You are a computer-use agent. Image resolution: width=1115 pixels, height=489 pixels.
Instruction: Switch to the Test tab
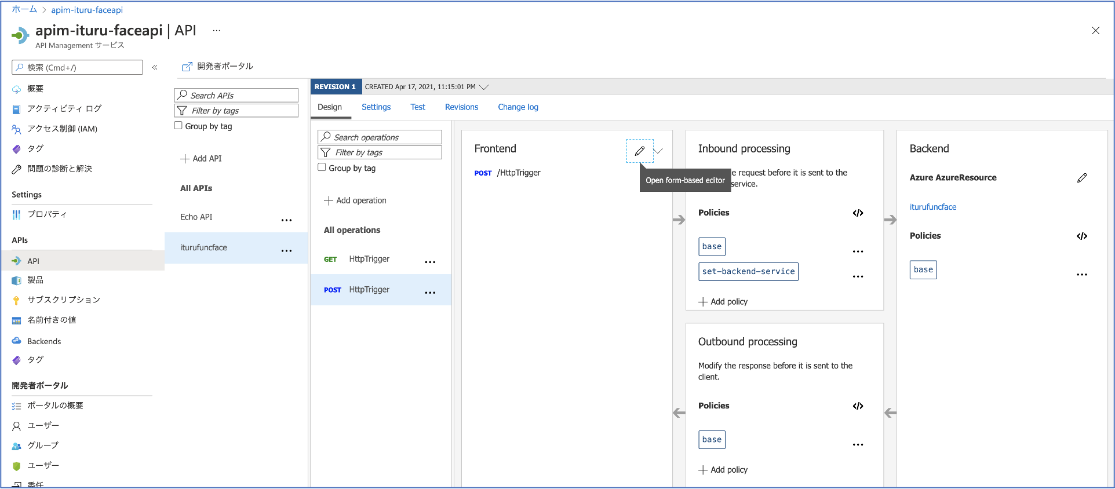[x=418, y=107]
